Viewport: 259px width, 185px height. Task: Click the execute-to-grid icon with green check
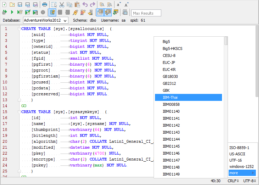point(28,12)
